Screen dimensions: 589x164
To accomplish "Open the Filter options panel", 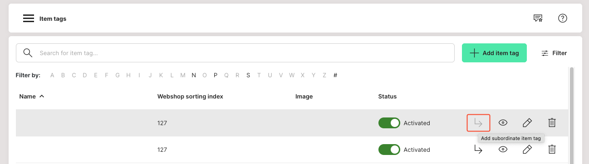I will pyautogui.click(x=554, y=53).
